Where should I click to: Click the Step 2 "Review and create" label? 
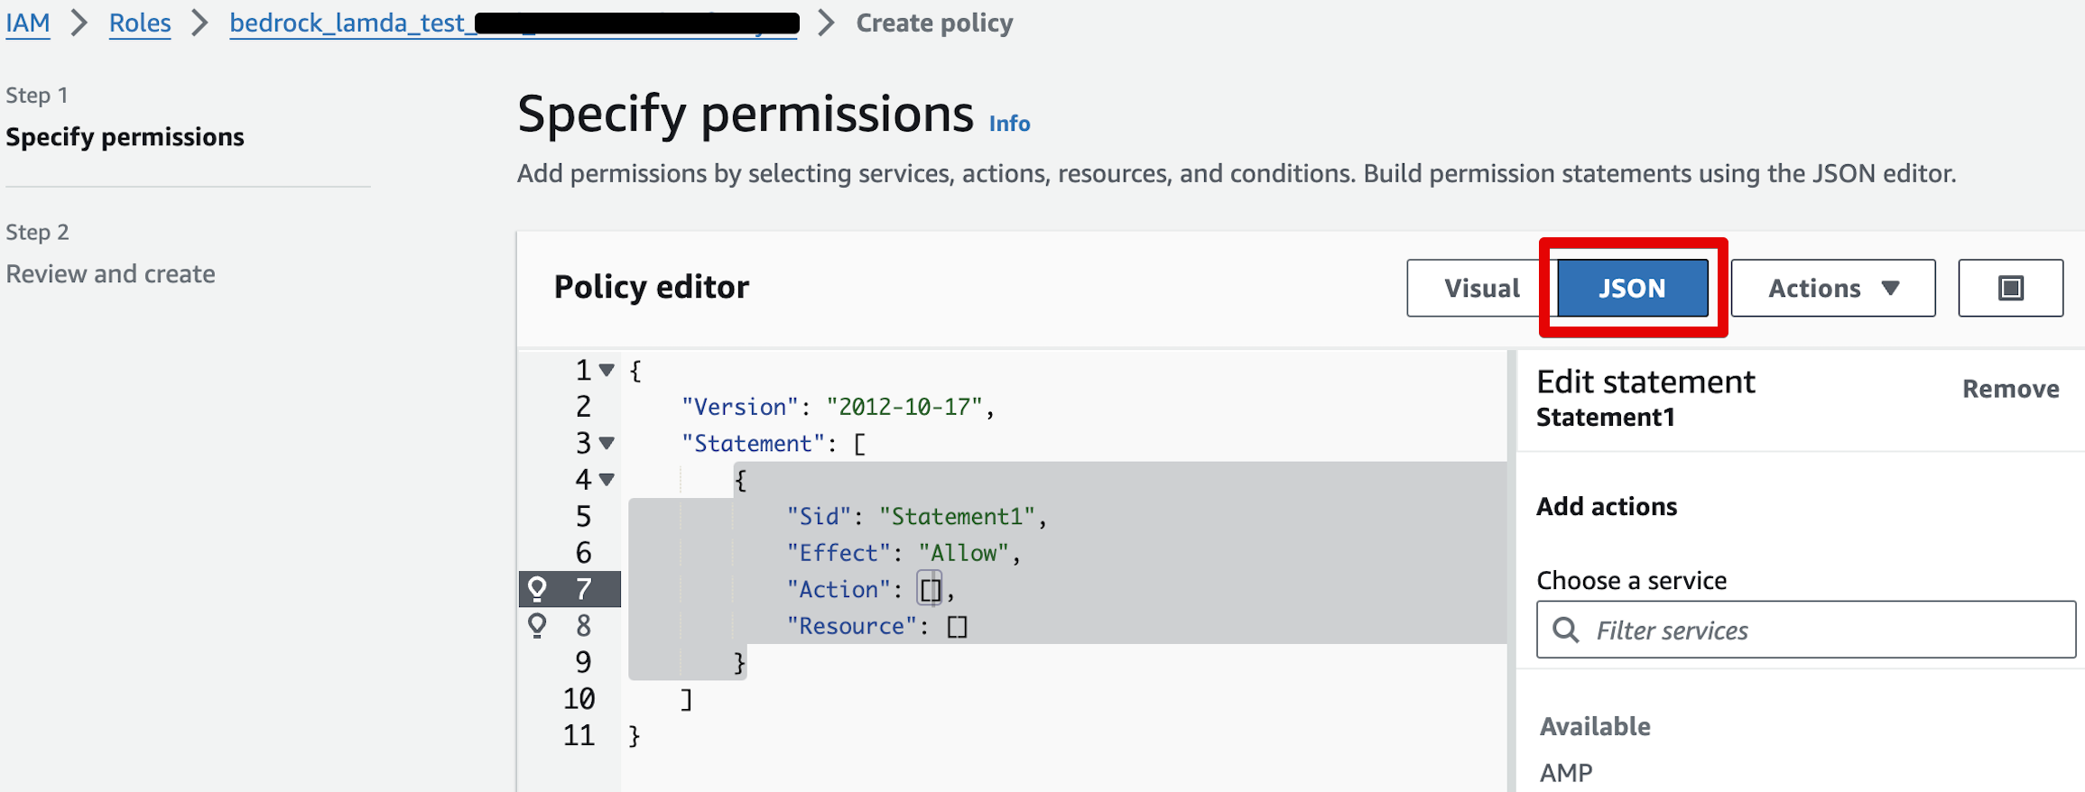pos(111,273)
